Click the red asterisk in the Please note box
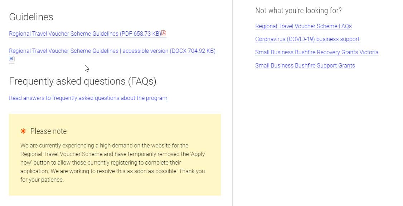The image size is (403, 206). click(x=23, y=131)
